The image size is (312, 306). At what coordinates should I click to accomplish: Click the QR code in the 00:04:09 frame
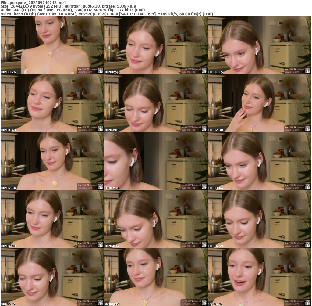click(x=101, y=245)
